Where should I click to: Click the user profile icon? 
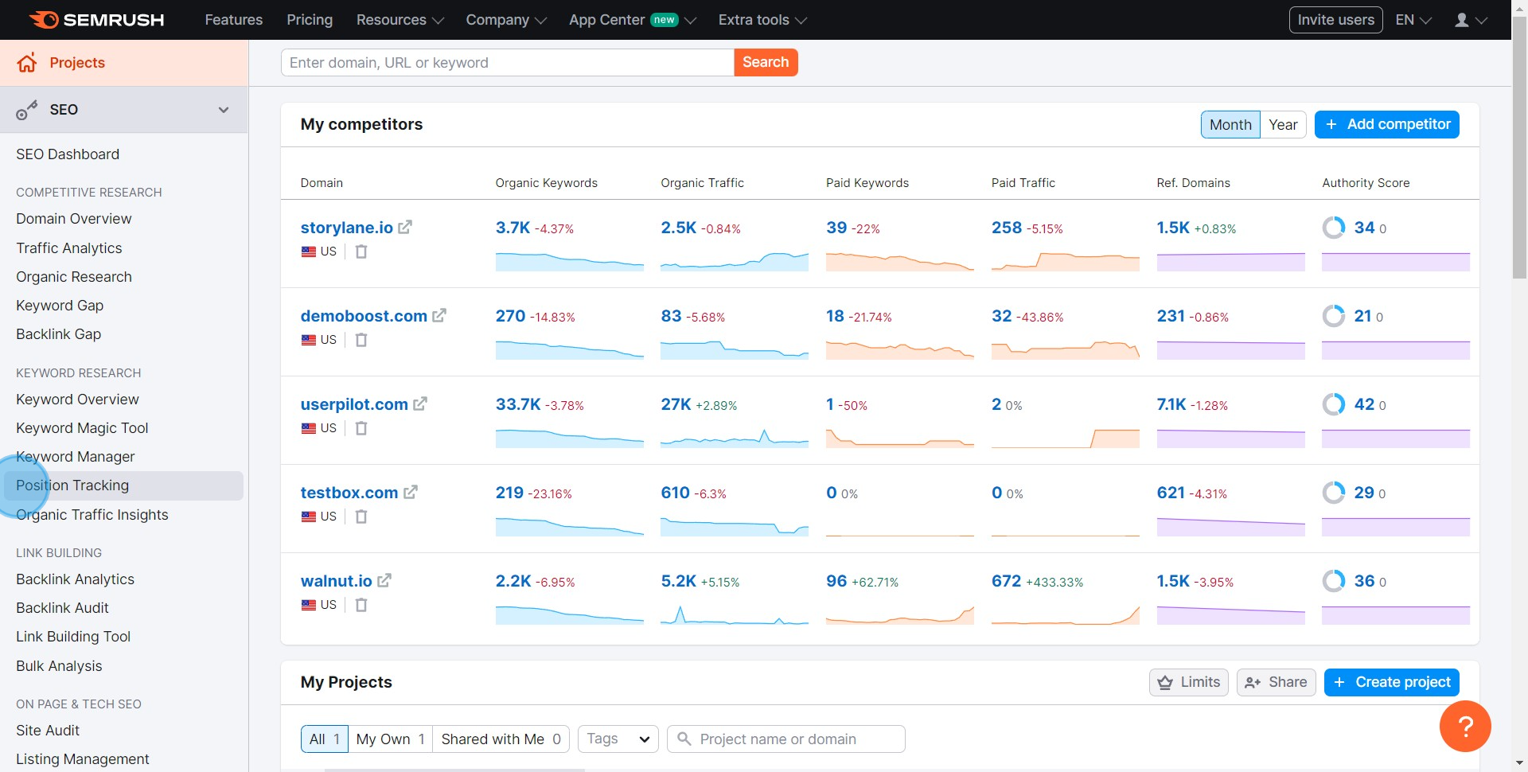point(1462,20)
